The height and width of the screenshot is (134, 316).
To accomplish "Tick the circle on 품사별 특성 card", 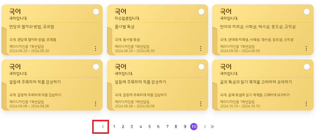I will click(201, 12).
